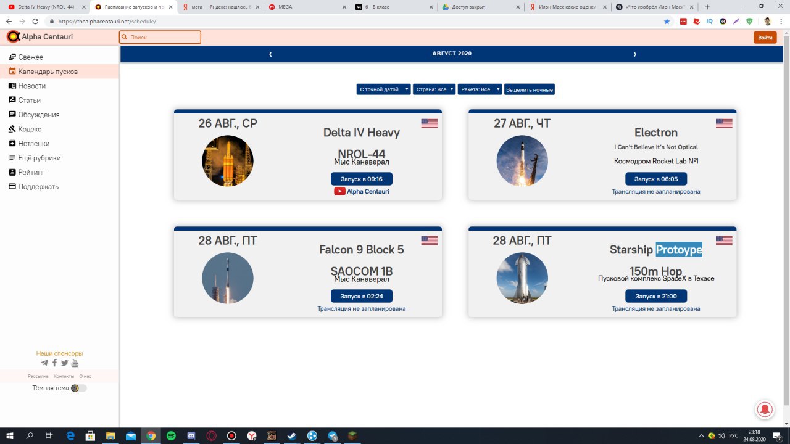
Task: Select Календарь пусков in sidebar
Action: [59, 72]
